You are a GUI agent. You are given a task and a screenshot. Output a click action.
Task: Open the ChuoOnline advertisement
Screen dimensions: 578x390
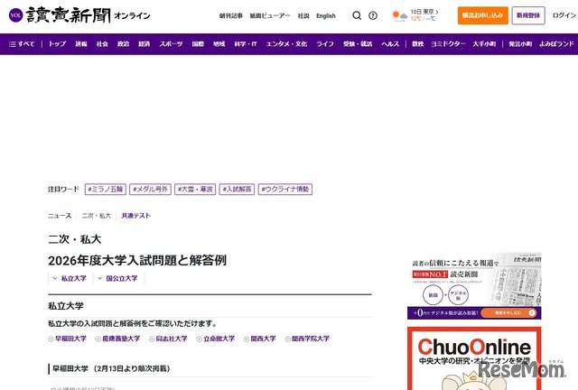pos(474,358)
